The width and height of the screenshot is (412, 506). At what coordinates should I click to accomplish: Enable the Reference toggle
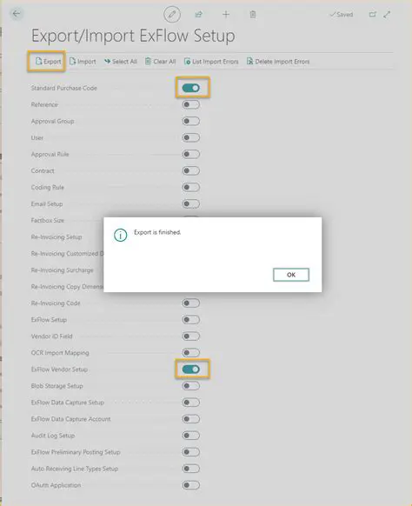(190, 104)
